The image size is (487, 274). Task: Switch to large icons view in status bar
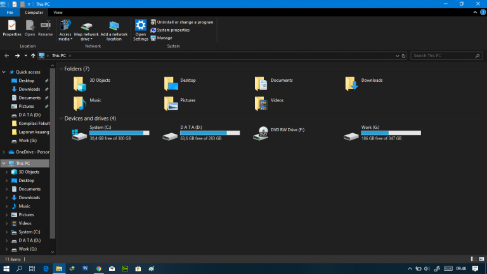[x=481, y=259]
